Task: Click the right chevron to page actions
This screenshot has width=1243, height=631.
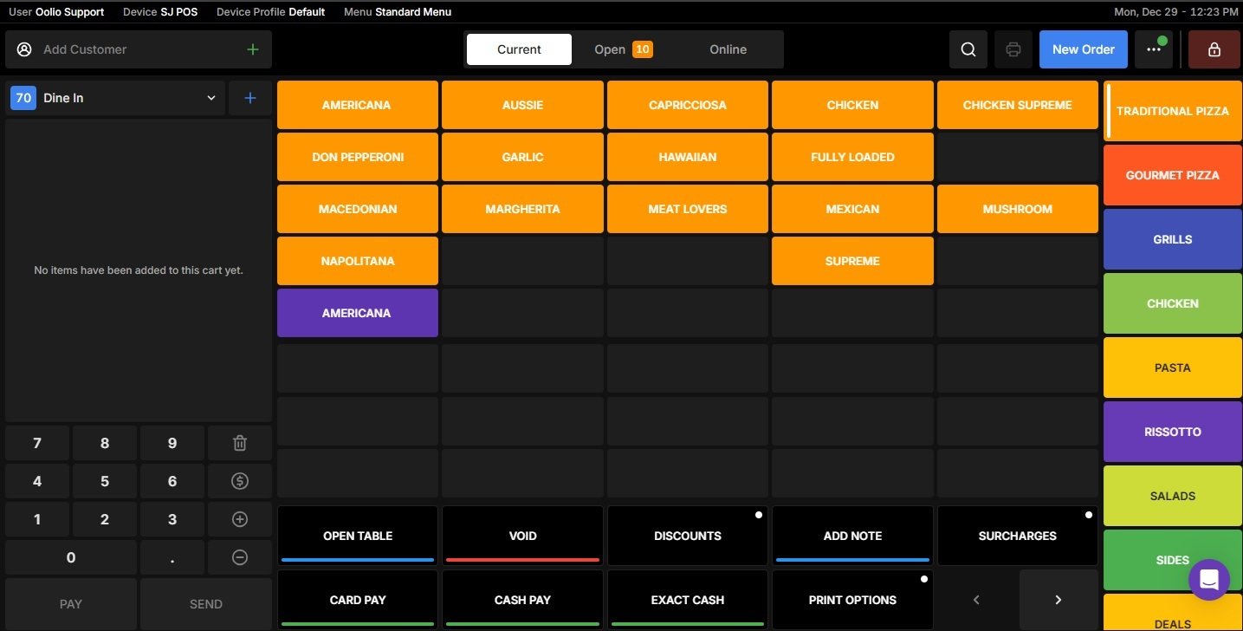Action: coord(1058,599)
